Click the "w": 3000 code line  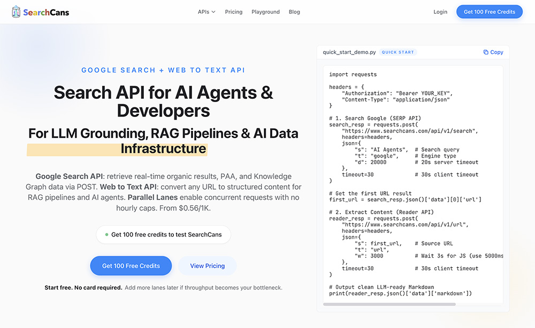coord(429,256)
